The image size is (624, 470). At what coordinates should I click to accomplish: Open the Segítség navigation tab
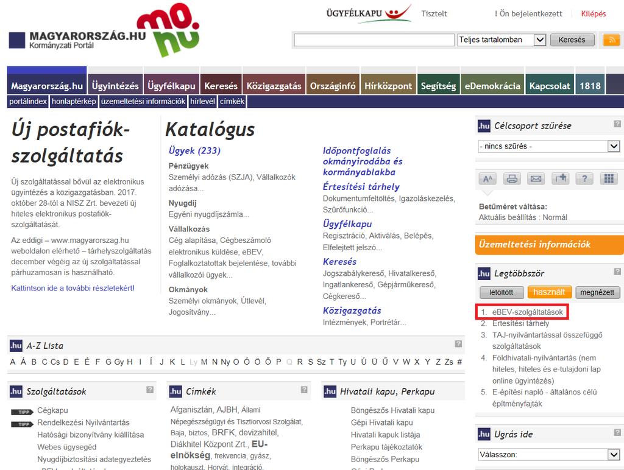coord(438,85)
